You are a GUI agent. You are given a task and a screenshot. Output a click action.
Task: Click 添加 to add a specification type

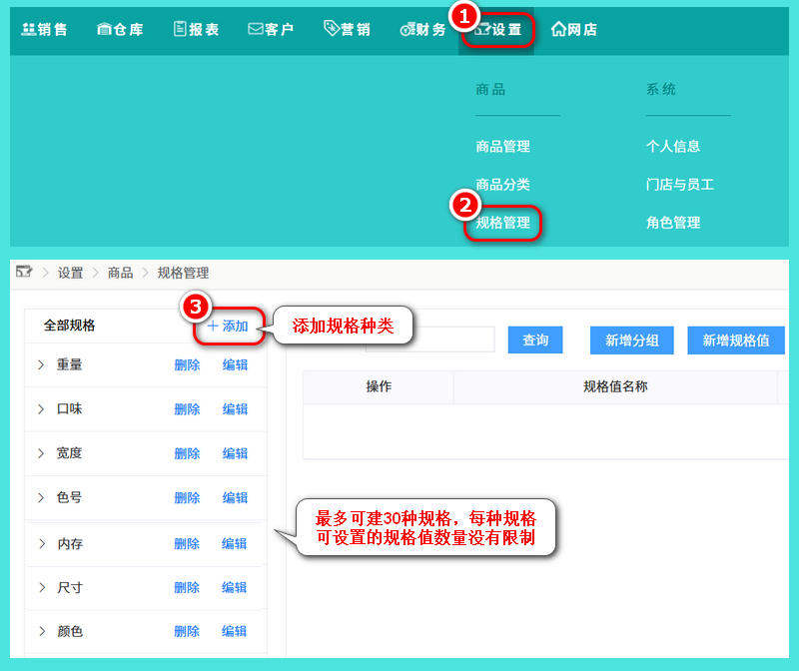click(x=228, y=327)
